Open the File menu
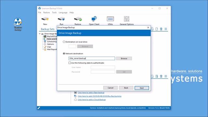Image resolution: width=208 pixels, height=117 pixels. pos(40,12)
